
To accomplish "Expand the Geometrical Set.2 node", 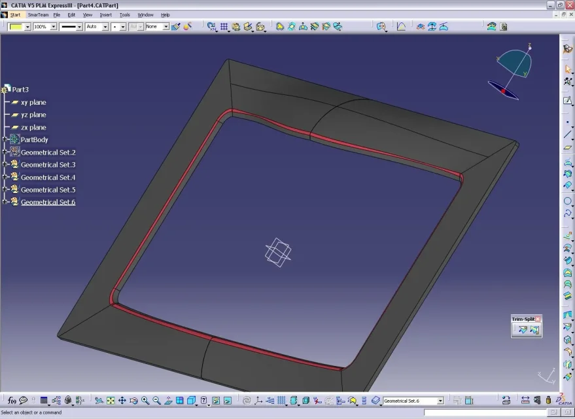I will pos(5,151).
